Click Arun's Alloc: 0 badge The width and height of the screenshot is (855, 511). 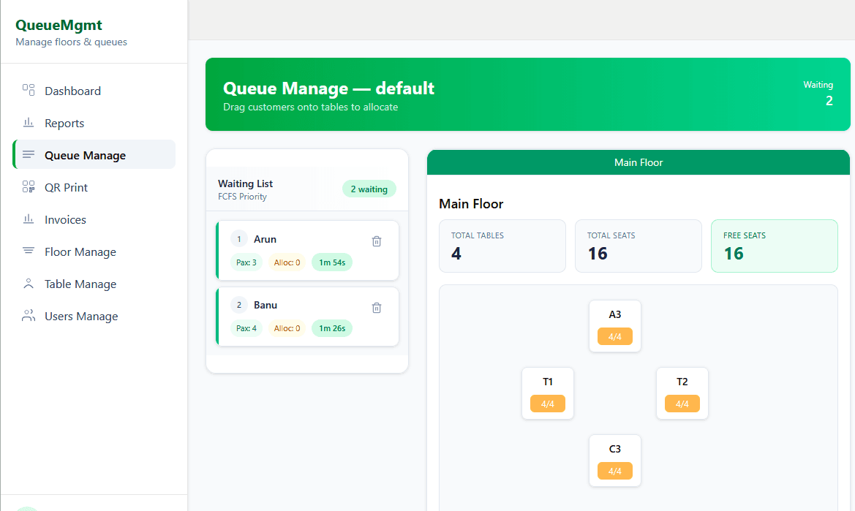coord(287,262)
